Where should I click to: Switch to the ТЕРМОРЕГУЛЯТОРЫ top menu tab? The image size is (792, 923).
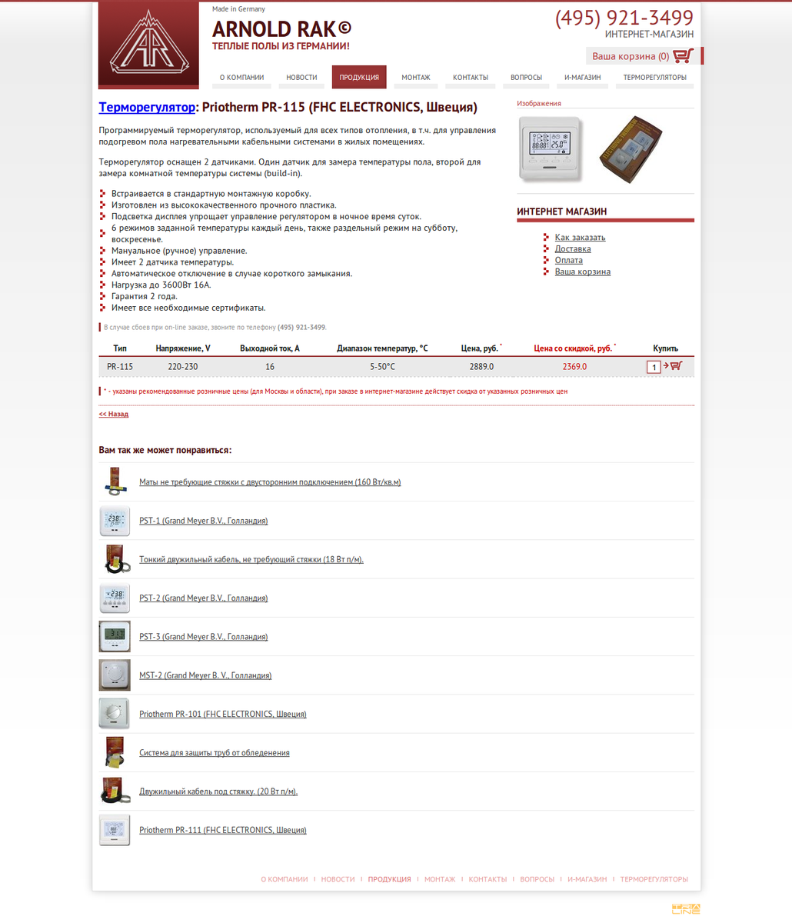click(654, 78)
